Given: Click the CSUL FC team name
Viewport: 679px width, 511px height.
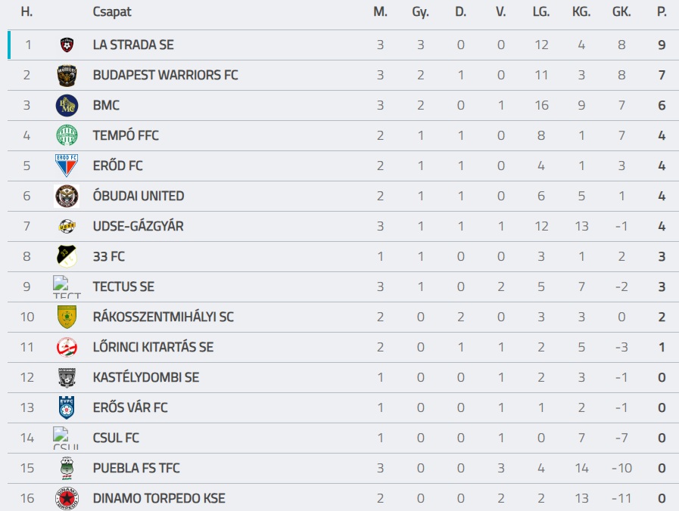Looking at the screenshot, I should [x=116, y=438].
